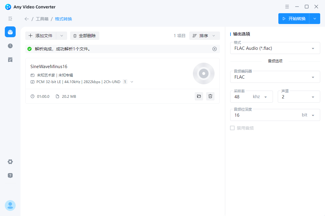Dismiss the parse complete notification
The image size is (325, 216).
pos(215,49)
